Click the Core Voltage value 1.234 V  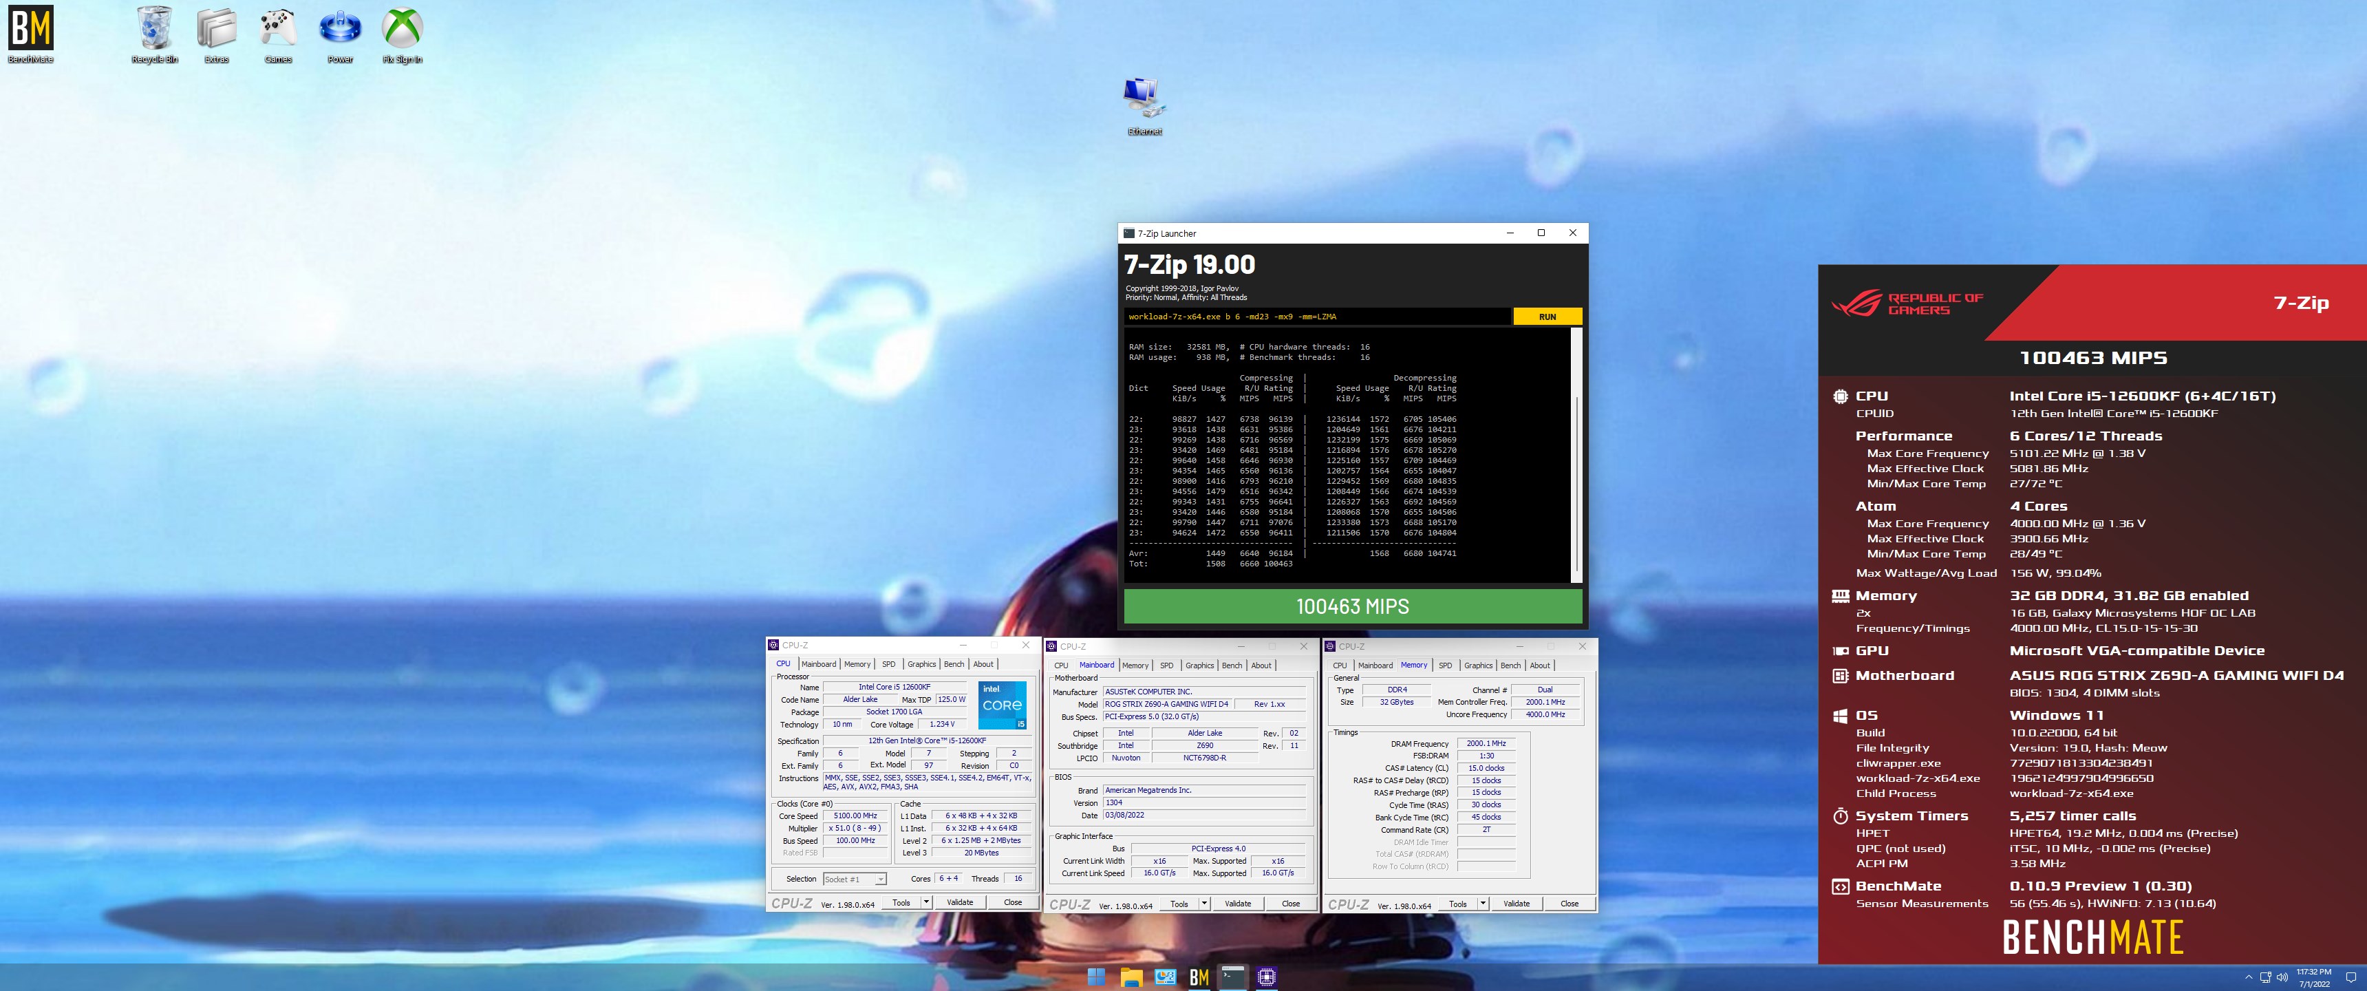click(x=942, y=725)
